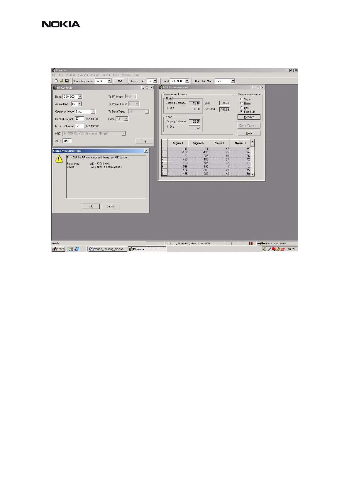Click the Save disk toolbar icon

click(67, 81)
